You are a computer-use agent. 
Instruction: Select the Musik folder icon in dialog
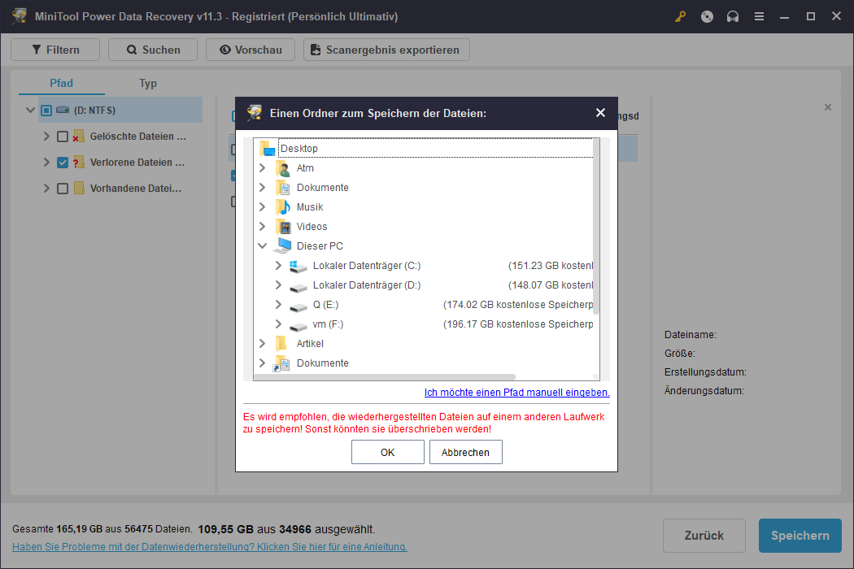tap(283, 206)
